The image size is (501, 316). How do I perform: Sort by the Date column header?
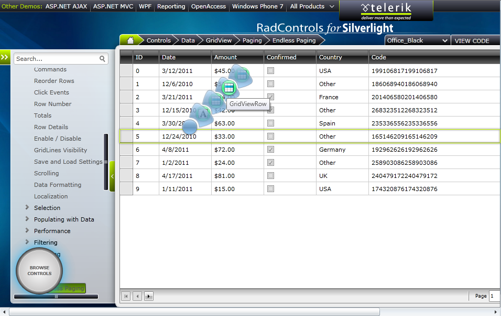185,57
